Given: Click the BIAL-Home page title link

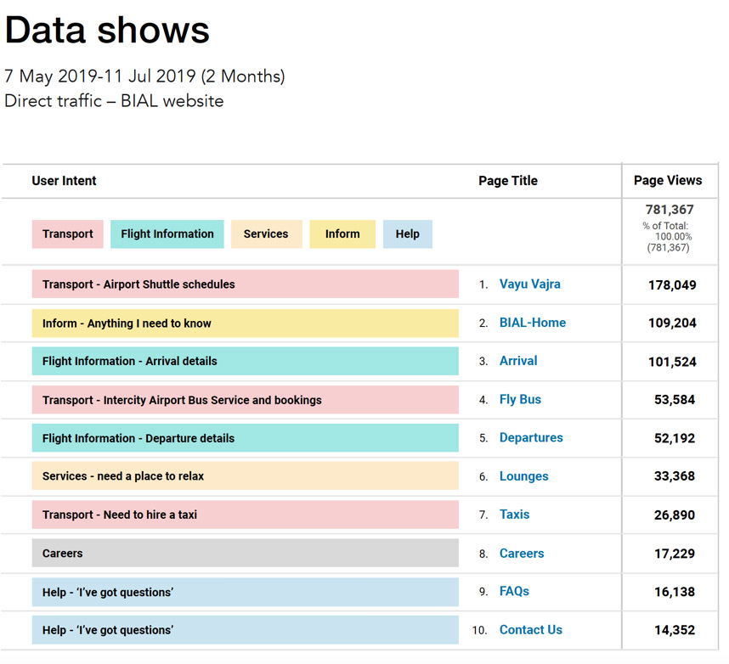Looking at the screenshot, I should (x=532, y=323).
